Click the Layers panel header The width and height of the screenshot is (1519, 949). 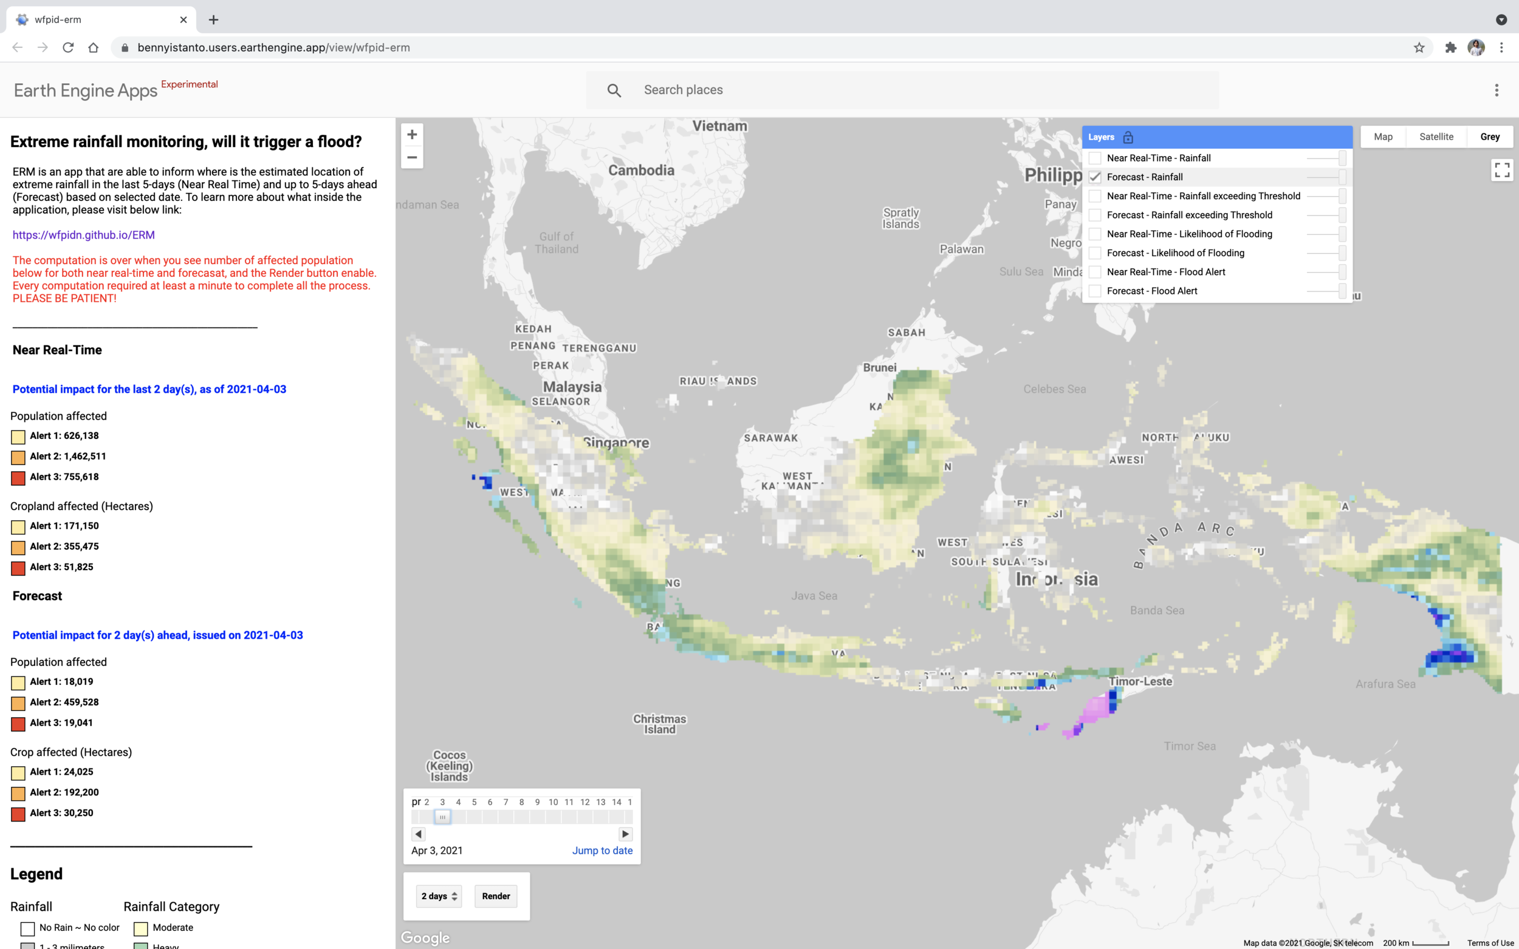pos(1217,137)
